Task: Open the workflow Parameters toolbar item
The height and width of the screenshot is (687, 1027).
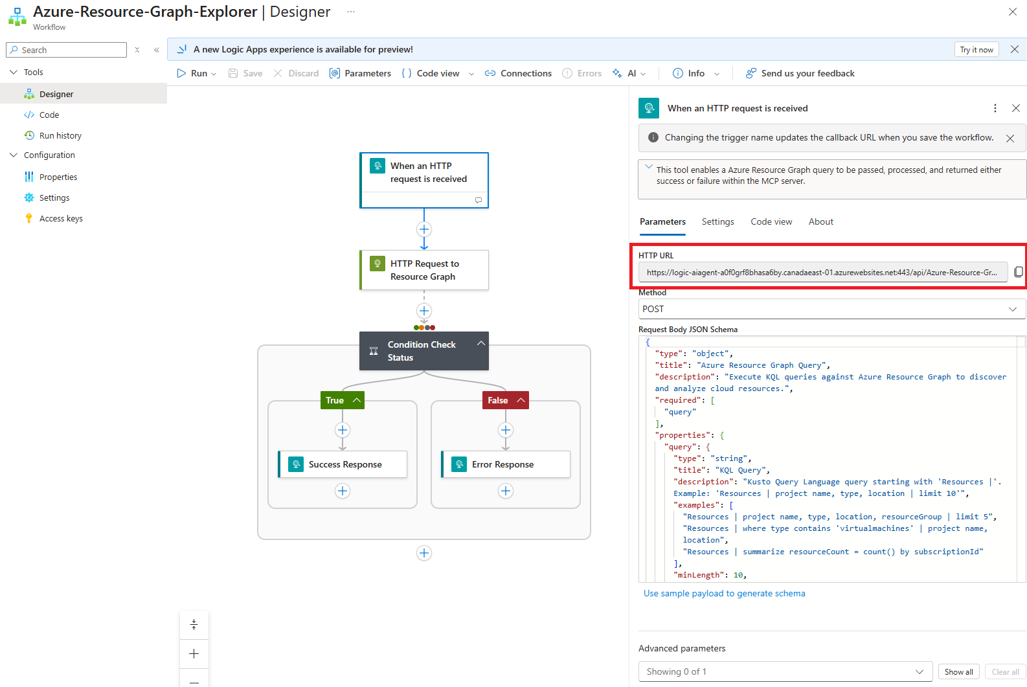Action: point(360,73)
